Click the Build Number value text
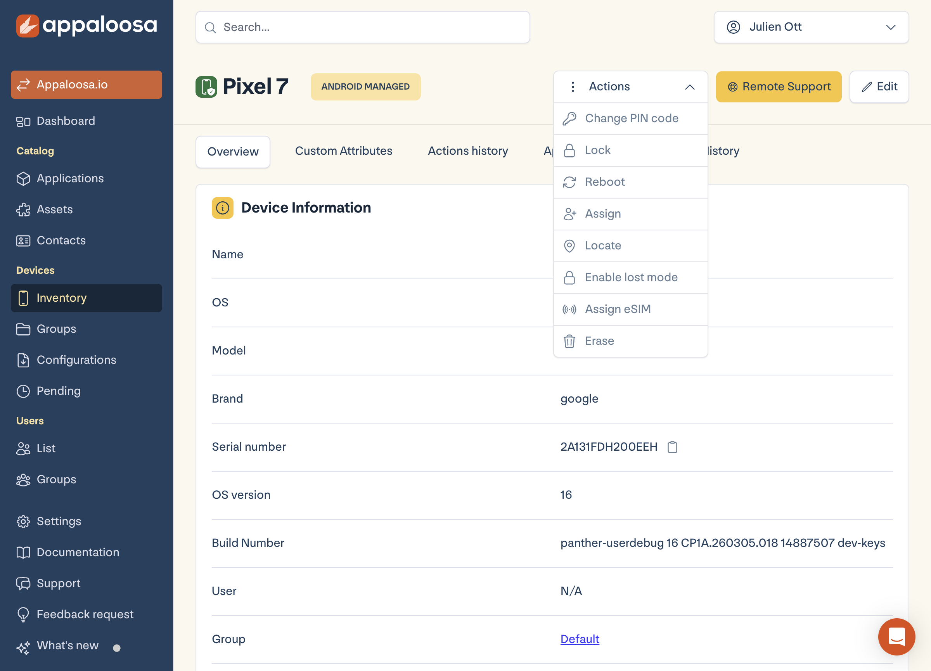 coord(722,543)
